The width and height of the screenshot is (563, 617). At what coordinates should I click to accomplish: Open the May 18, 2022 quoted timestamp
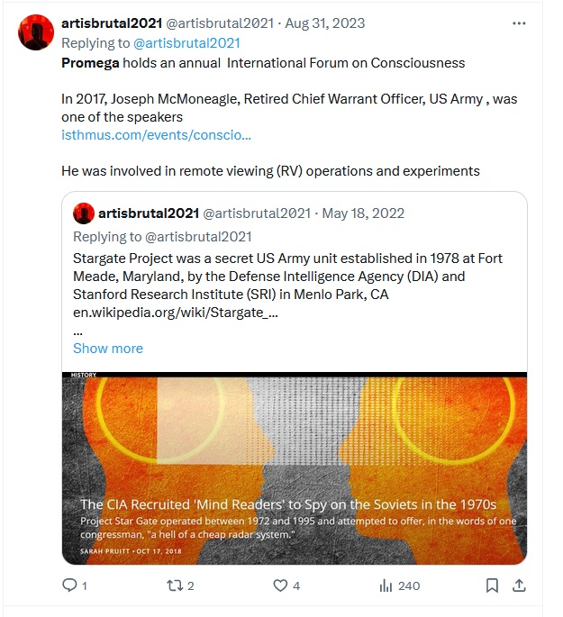(x=363, y=213)
